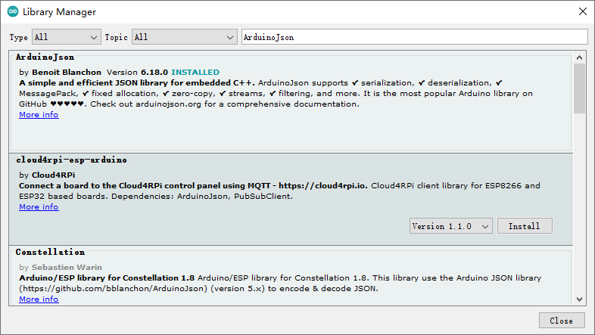
Task: Click the library list scrollbar thumb
Action: coord(579,88)
